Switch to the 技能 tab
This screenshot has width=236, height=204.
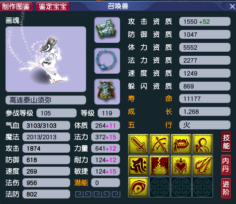[226, 142]
